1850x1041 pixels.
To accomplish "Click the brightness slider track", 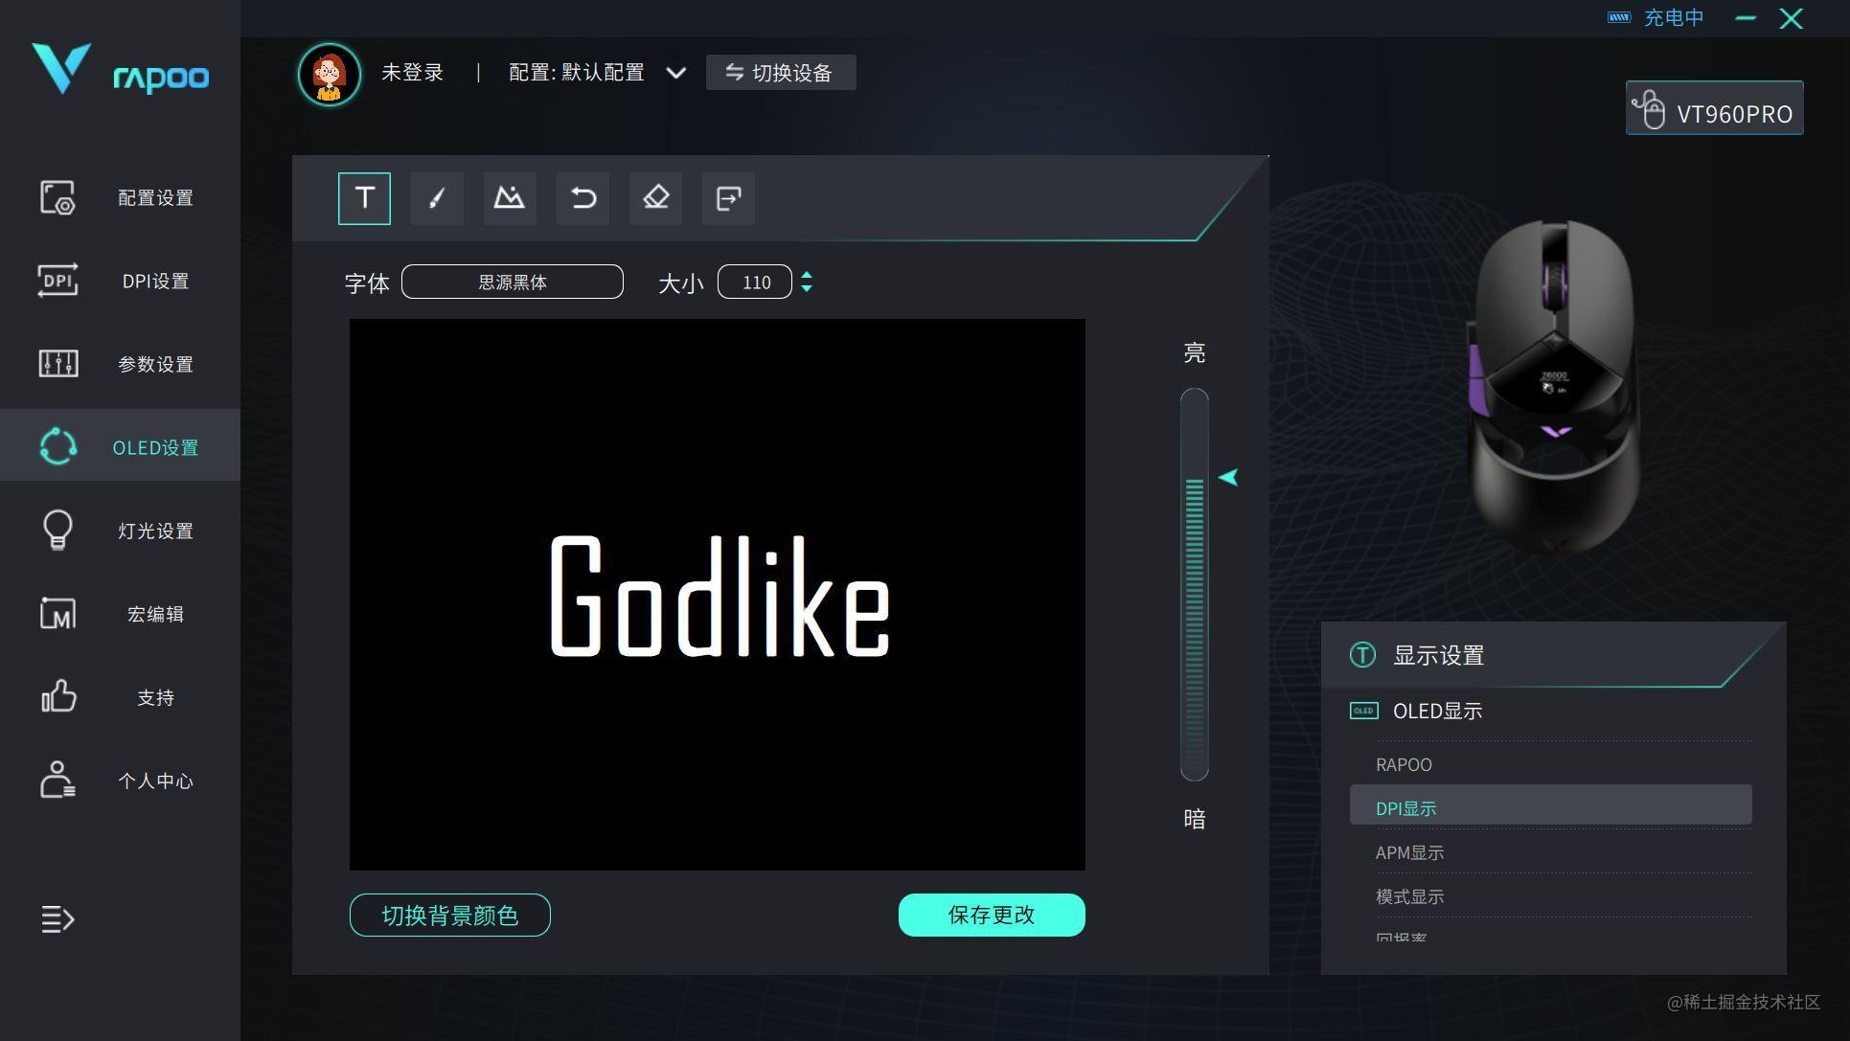I will pyautogui.click(x=1195, y=584).
